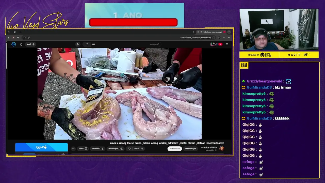Screen dimensions: 325x183
Task: Open the Loggi advertisement banner
Action: (41, 147)
